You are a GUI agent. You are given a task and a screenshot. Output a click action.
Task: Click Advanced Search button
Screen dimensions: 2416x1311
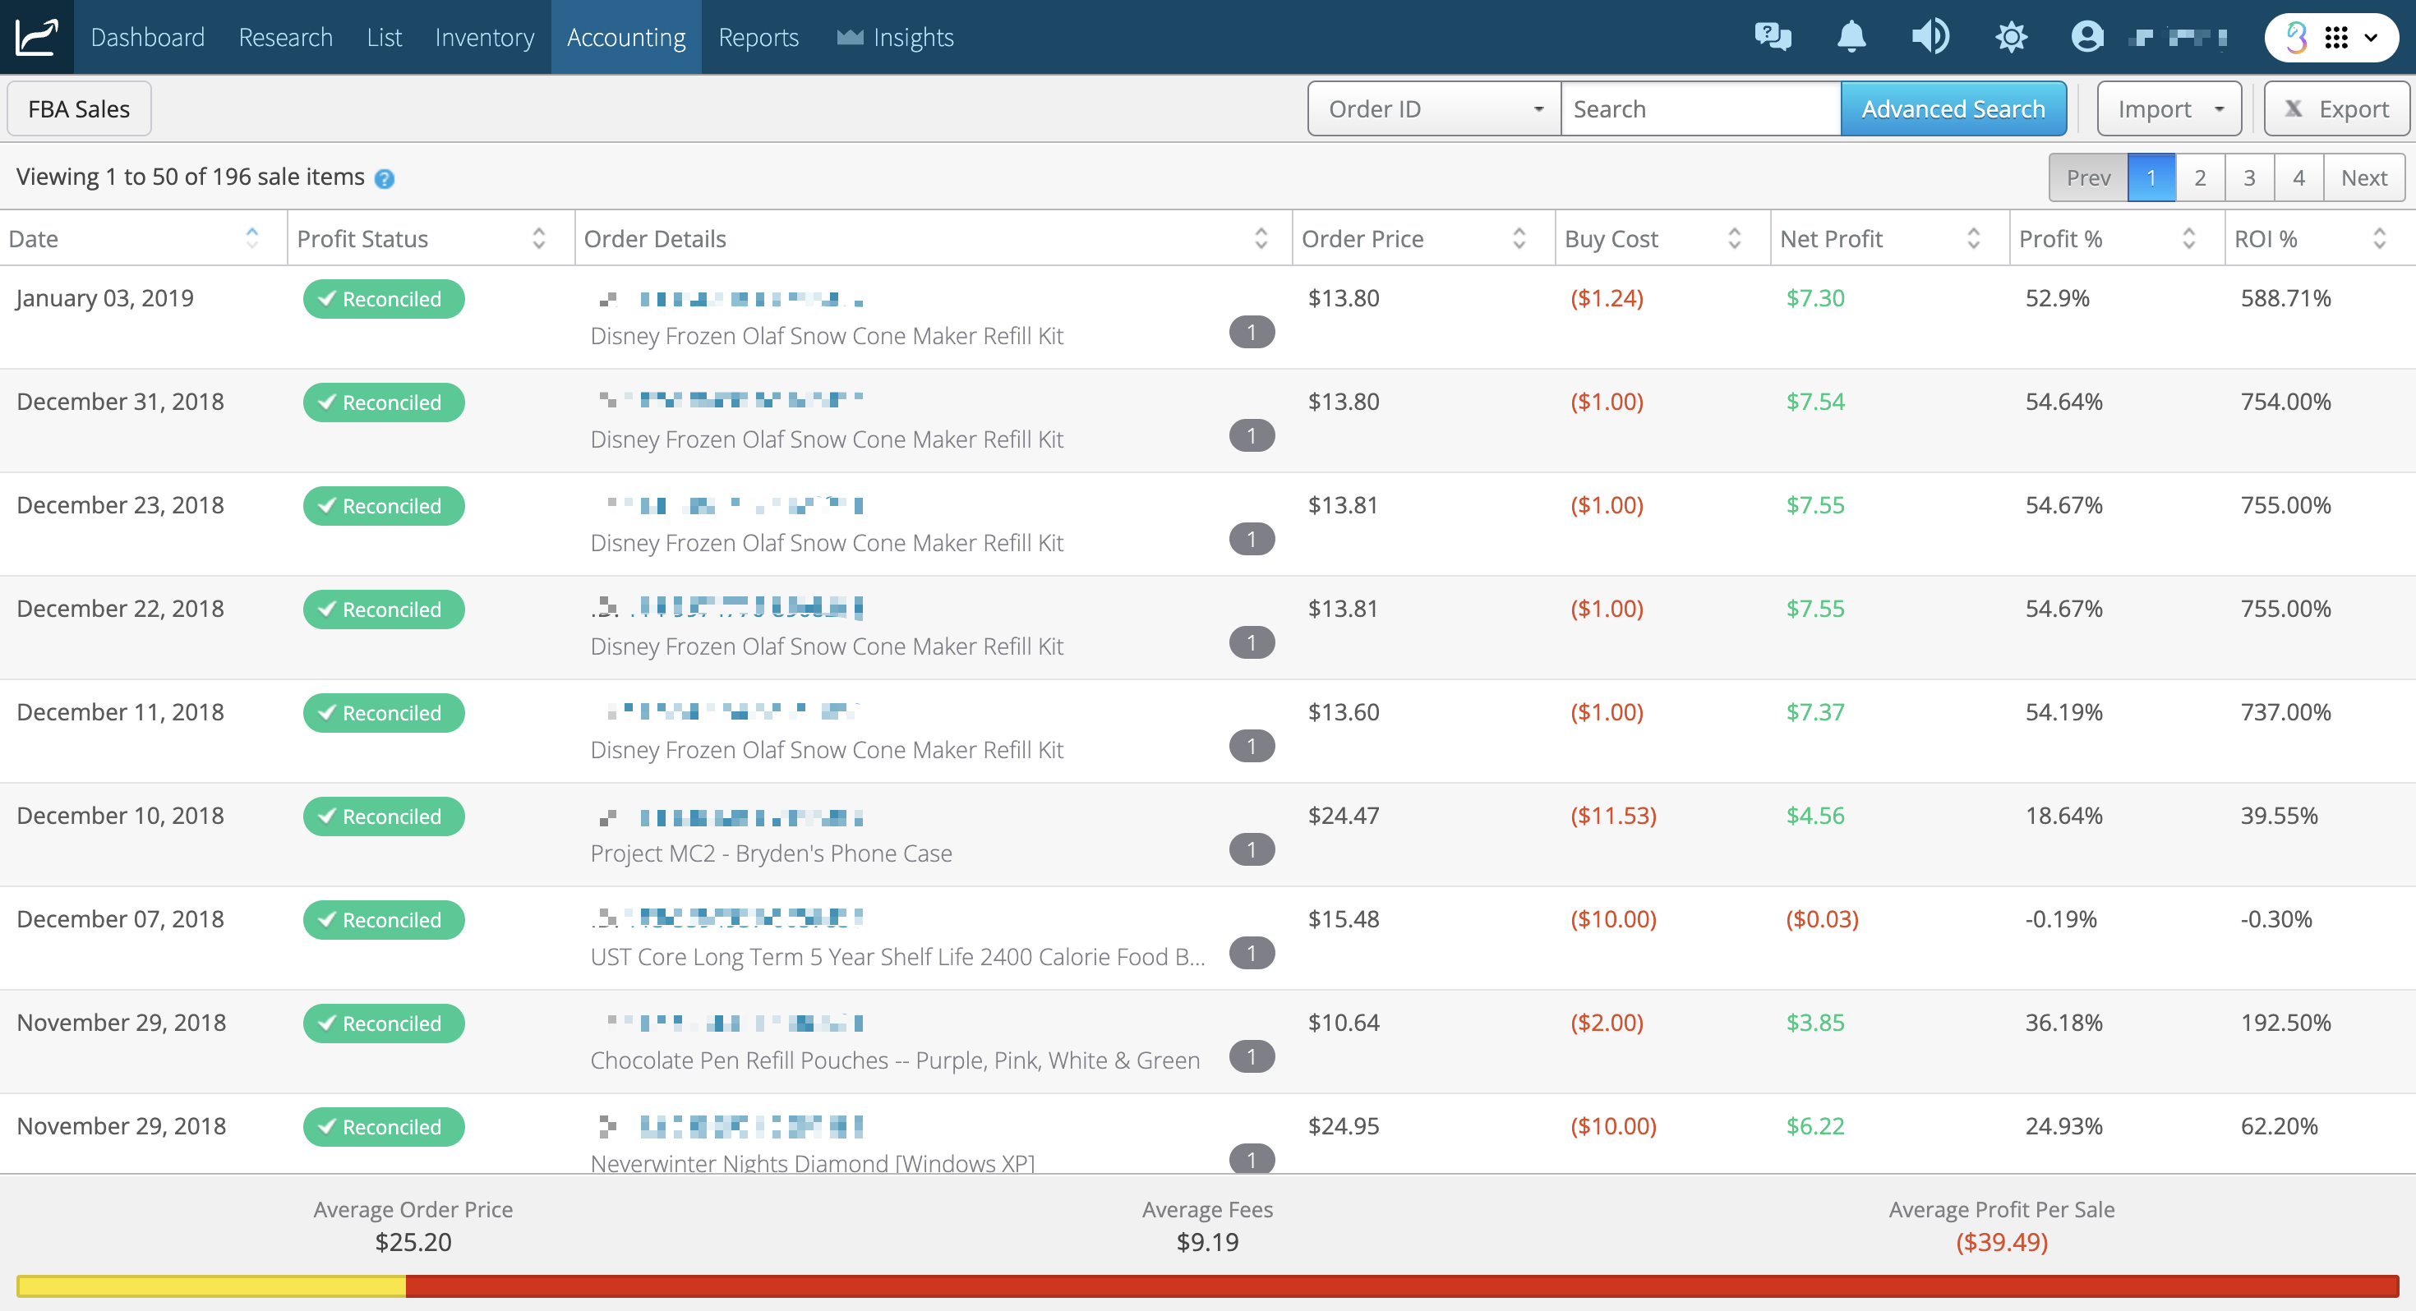[1953, 108]
